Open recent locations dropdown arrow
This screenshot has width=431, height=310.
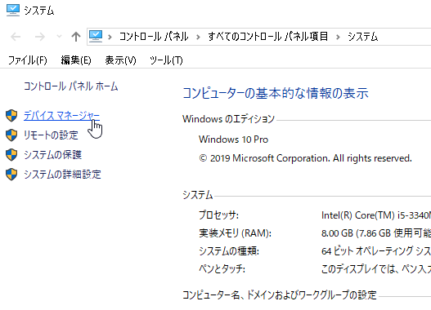[x=59, y=36]
